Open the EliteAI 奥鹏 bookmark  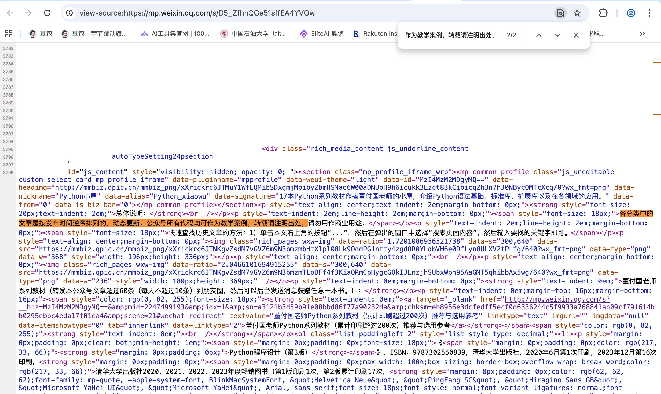point(322,34)
